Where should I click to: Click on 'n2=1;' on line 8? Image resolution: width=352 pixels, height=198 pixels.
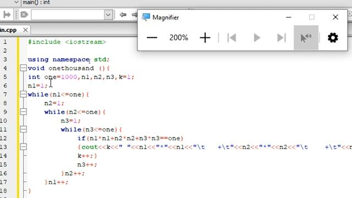coord(54,103)
